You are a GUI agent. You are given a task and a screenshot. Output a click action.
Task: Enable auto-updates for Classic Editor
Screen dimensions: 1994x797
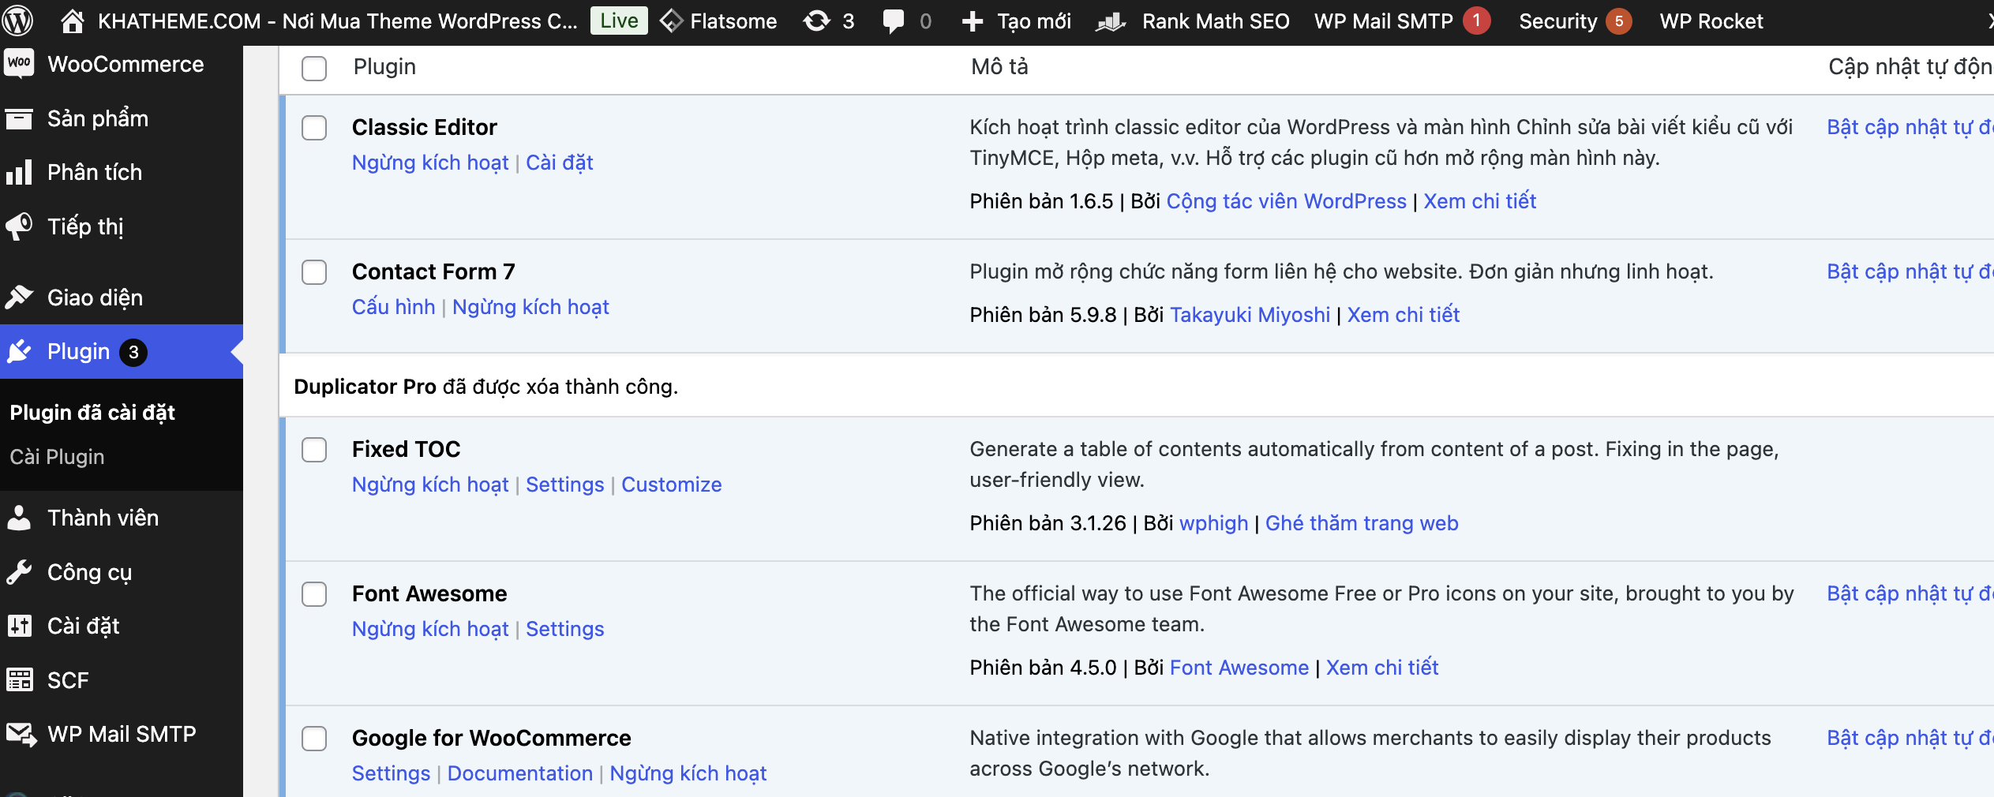click(x=1910, y=128)
